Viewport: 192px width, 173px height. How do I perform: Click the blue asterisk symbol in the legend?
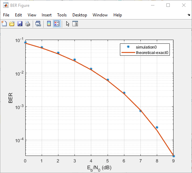(128, 47)
